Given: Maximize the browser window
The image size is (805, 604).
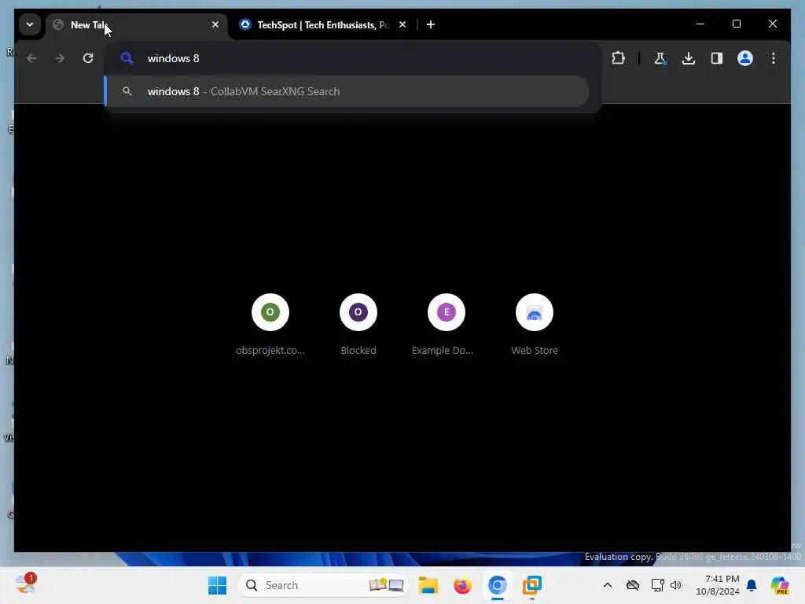Looking at the screenshot, I should tap(736, 24).
